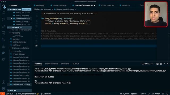Click Ln 18, Col 1 cursor position

(x=125, y=94)
